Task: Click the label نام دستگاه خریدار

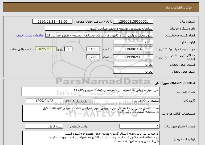Action: point(182,29)
